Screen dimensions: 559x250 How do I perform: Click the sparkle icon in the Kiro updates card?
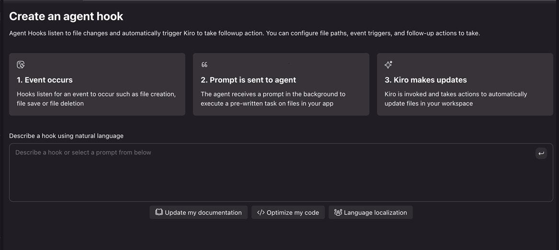click(388, 65)
